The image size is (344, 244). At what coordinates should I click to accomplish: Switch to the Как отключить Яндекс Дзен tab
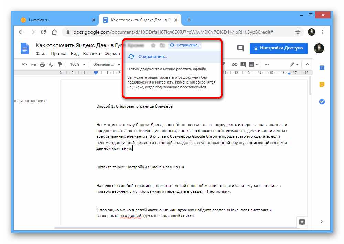[140, 20]
